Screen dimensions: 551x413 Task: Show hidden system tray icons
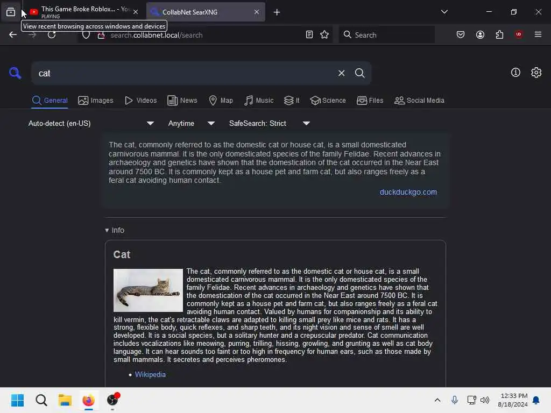point(437,400)
